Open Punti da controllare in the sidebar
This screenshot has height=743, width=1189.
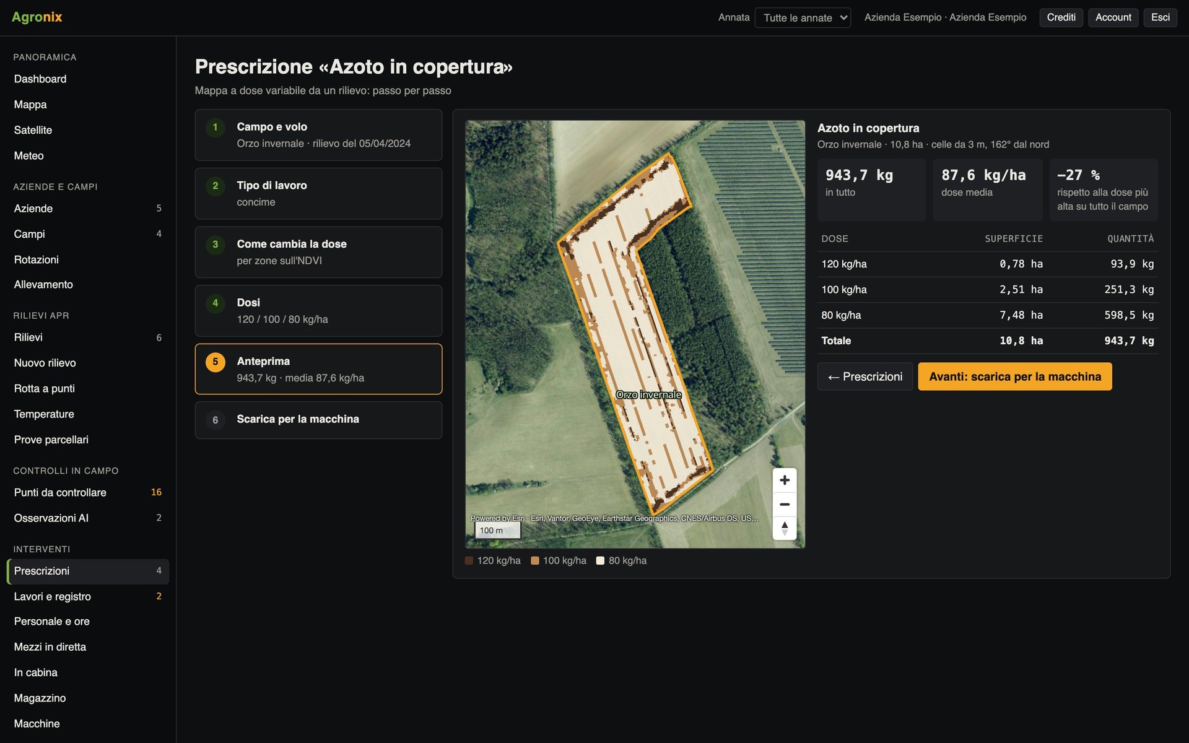[88, 492]
